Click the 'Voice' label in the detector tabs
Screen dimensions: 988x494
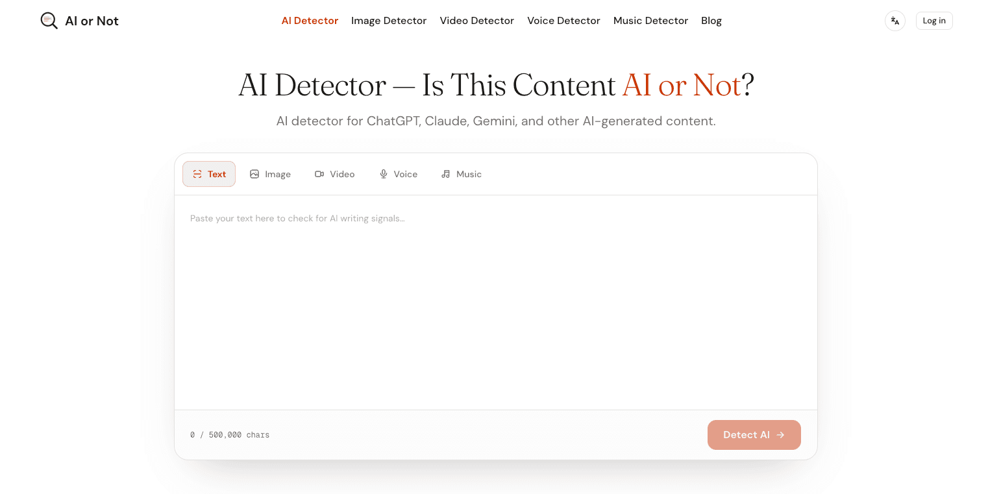406,174
